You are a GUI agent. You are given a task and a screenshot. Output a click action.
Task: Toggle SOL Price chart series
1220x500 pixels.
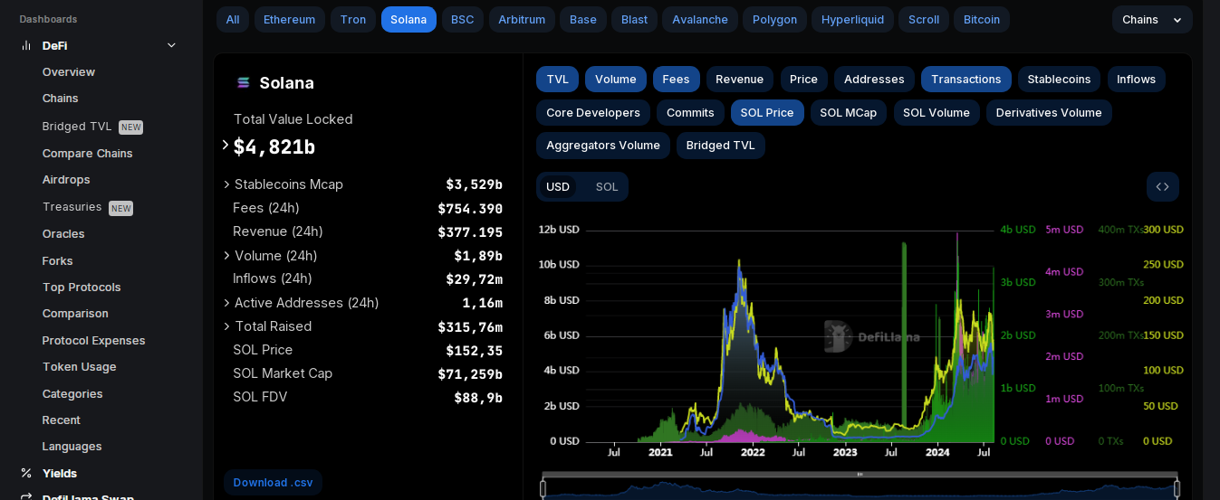[767, 113]
